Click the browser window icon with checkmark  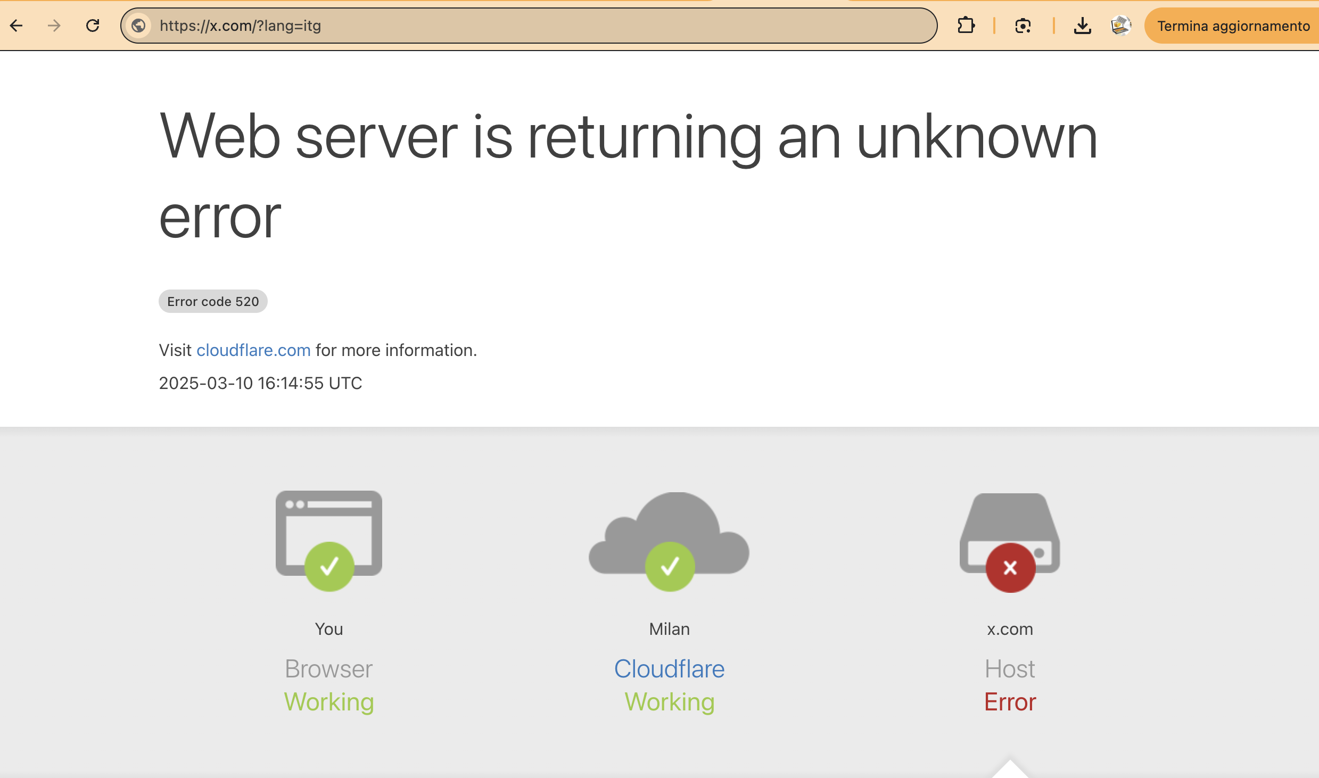329,541
